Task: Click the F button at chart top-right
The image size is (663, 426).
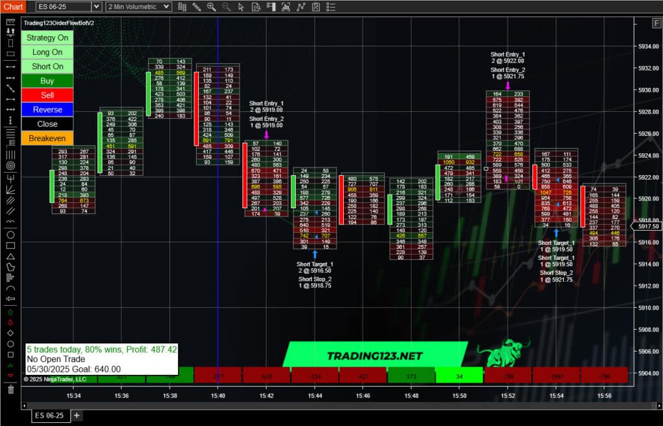Action: (x=657, y=23)
